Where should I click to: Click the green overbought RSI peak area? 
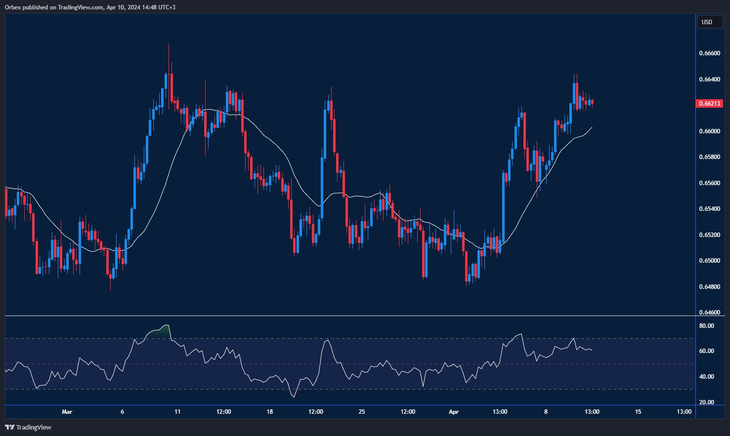(x=161, y=332)
